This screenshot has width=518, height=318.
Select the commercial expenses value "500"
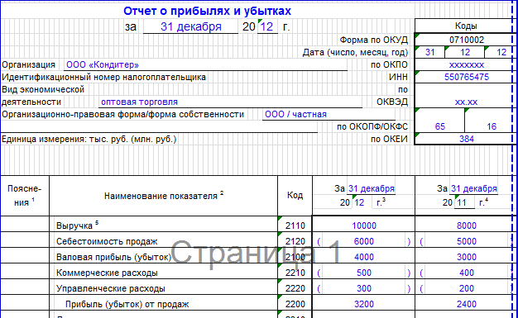tap(364, 273)
